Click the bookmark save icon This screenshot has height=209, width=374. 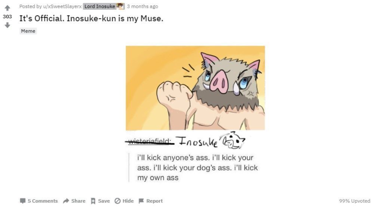[x=93, y=201]
